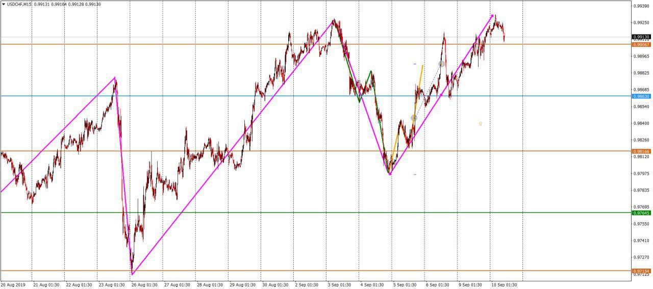Select the upper gray circle trendline handle
Image resolution: width=653 pixels, height=289 pixels.
click(442, 64)
